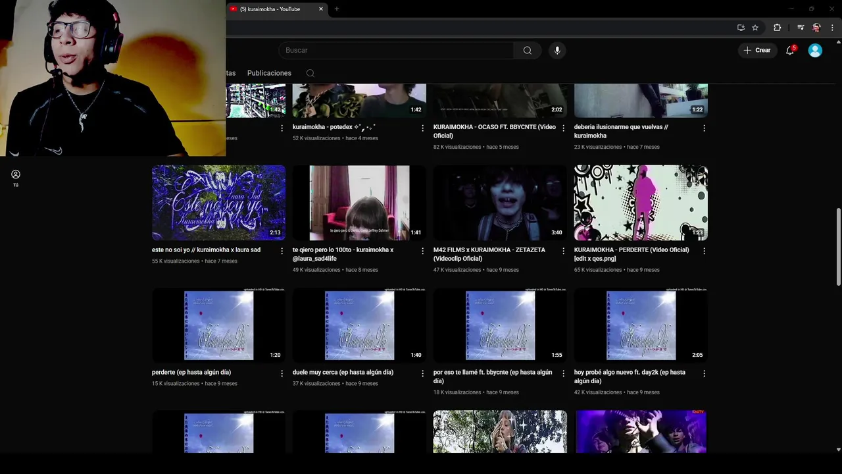Click title 'por eso te llamé ft. bbycnte'
Viewport: 842px width, 474px height.
493,377
